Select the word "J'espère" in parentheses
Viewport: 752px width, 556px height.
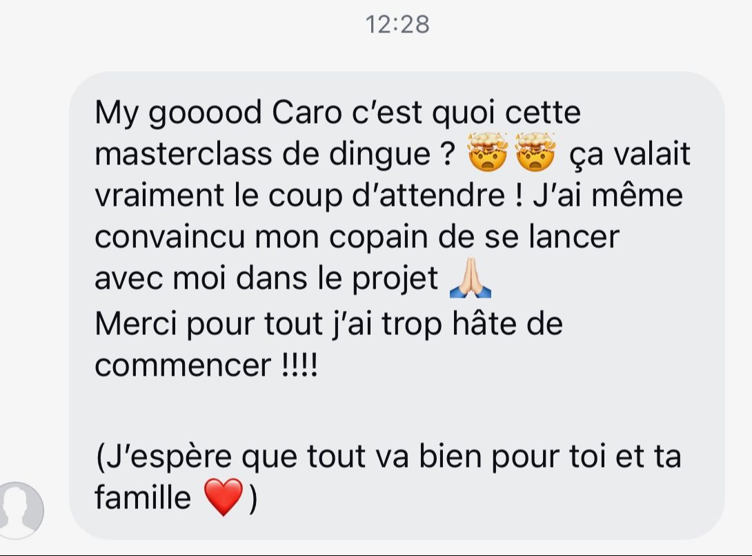(164, 457)
